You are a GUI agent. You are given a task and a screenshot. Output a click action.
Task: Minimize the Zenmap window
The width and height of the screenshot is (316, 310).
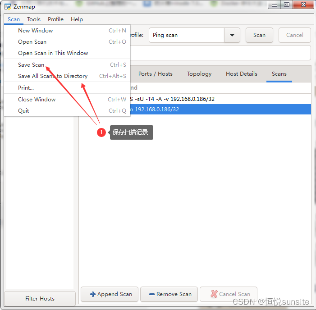274,5
